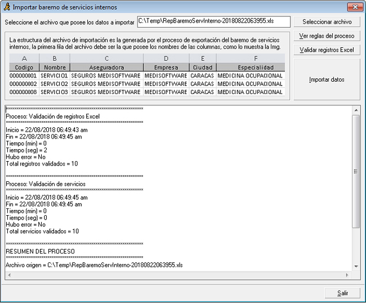Select sample code cell 000000008
The height and width of the screenshot is (303, 366).
point(23,92)
